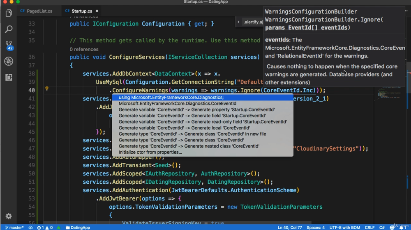
Task: Open the Search view in activity bar
Action: (x=9, y=29)
